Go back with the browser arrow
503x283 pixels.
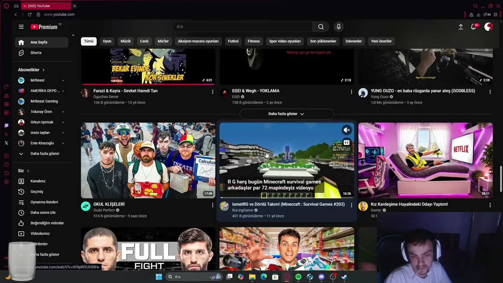[16, 15]
